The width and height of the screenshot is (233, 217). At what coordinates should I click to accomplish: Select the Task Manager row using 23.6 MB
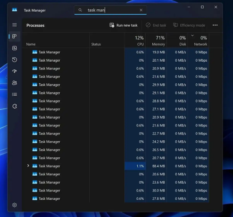[x=116, y=182]
